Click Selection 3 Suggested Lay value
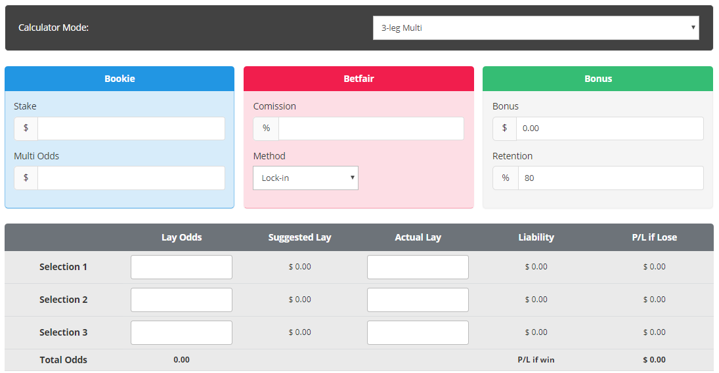The image size is (719, 373). [x=300, y=333]
